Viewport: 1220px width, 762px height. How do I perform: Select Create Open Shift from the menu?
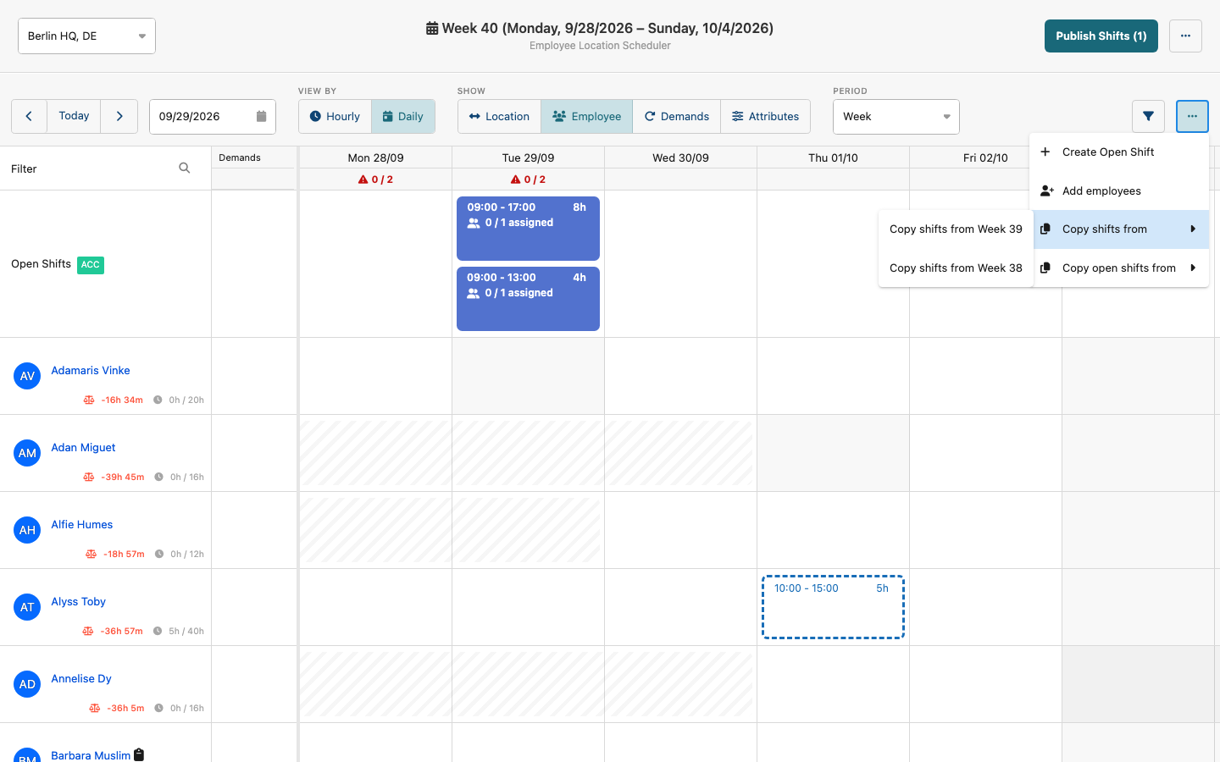point(1119,152)
